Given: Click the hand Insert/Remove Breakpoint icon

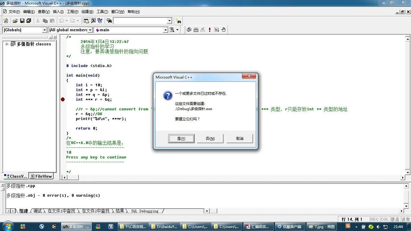Looking at the screenshot, I should (224, 30).
